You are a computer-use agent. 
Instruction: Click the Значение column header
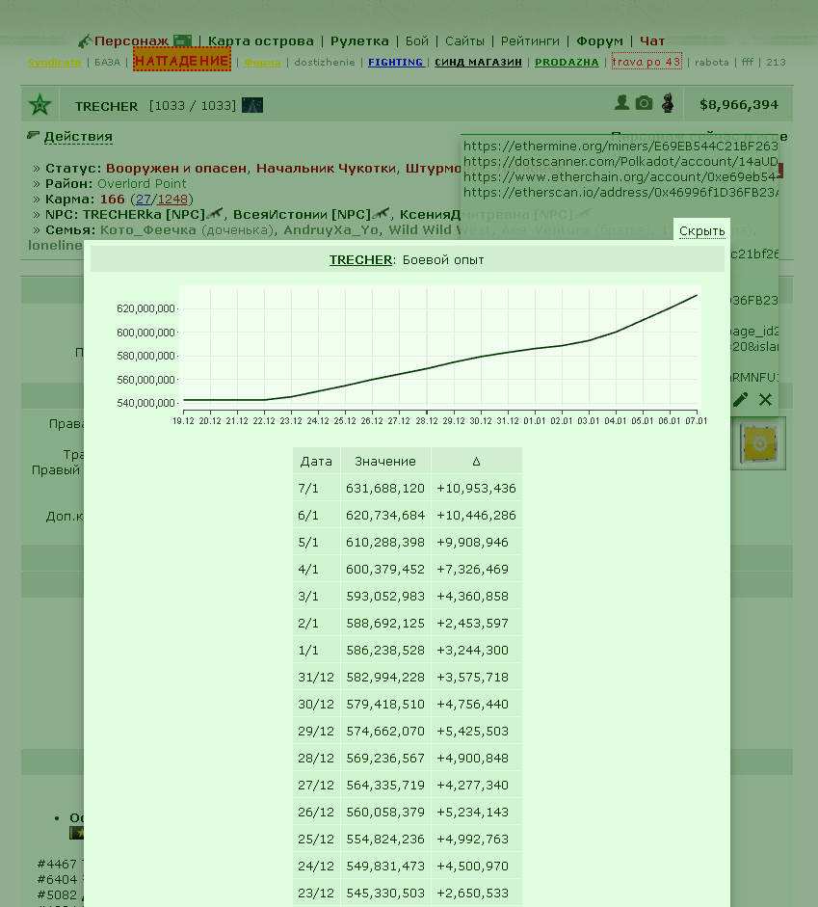point(385,461)
